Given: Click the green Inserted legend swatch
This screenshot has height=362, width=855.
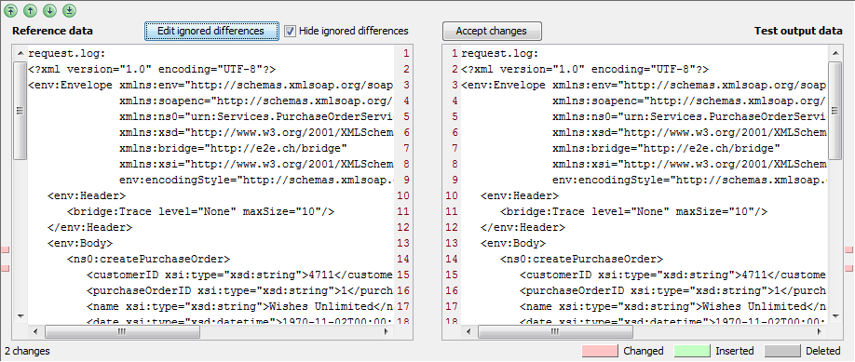Looking at the screenshot, I should tap(692, 351).
